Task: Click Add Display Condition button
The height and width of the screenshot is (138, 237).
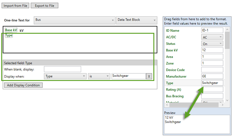Action: coord(23,85)
